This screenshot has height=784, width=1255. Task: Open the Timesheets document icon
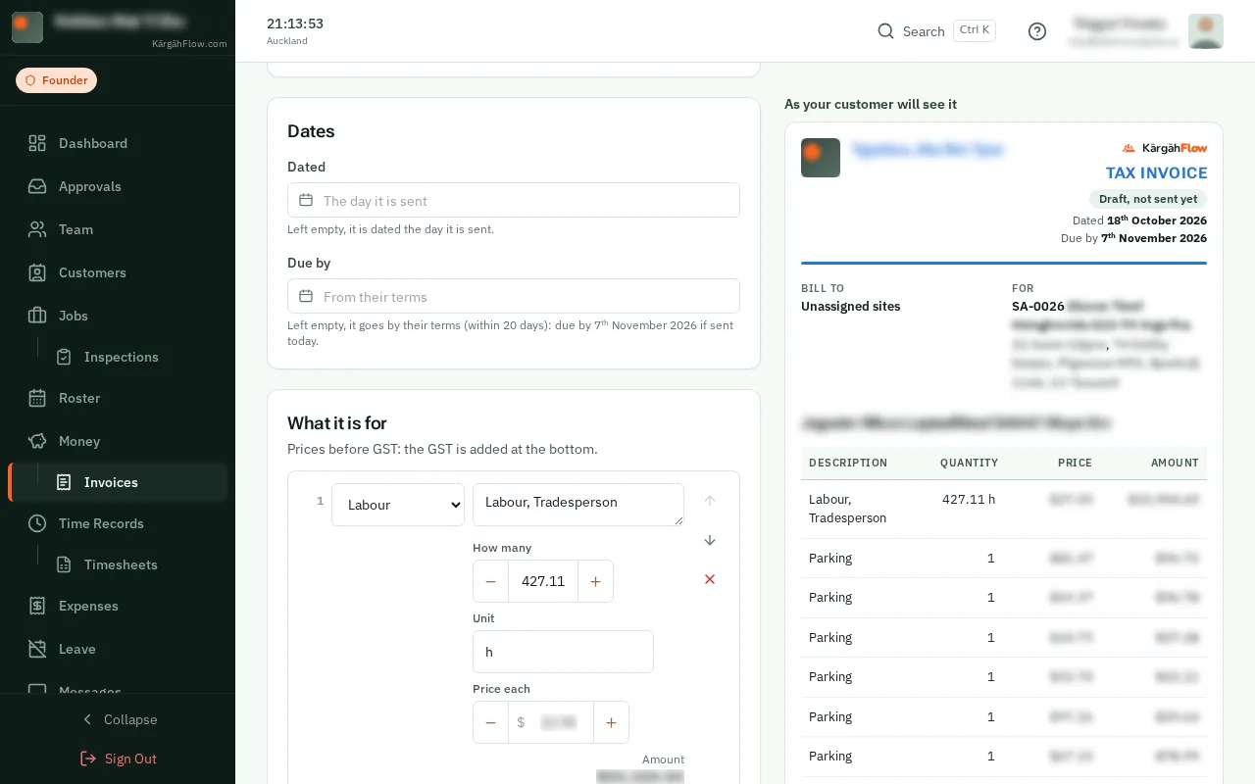coord(64,564)
